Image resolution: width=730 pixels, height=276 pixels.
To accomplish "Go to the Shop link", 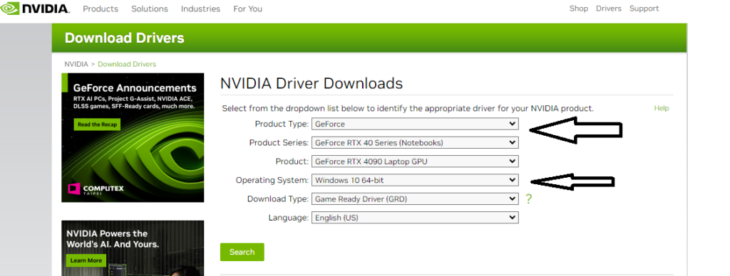I will pyautogui.click(x=579, y=9).
